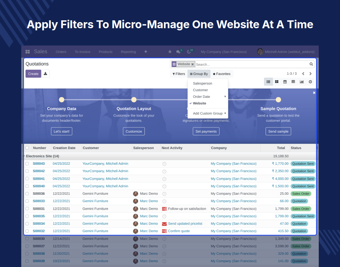Check the box for S00031
The width and height of the screenshot is (340, 267).
(x=27, y=208)
